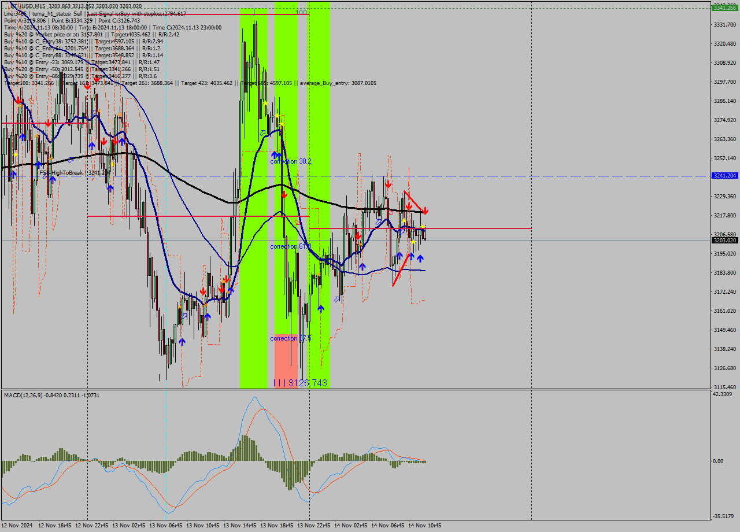Click the blue 3241.204 price tag
Screen dimensions: 740x532
(x=724, y=175)
